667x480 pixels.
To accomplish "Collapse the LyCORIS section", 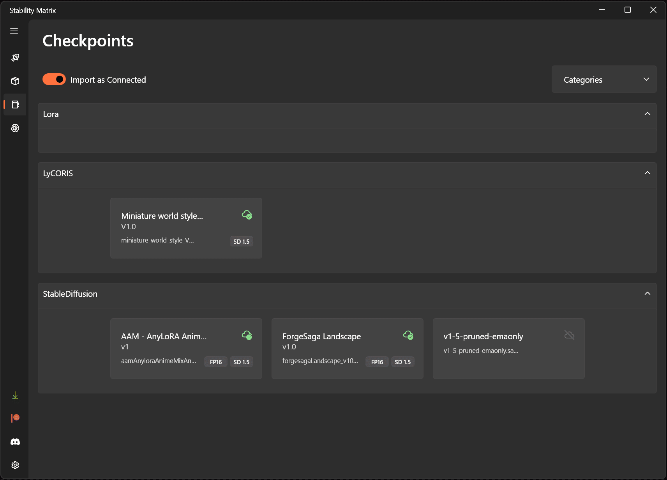I will (x=647, y=172).
